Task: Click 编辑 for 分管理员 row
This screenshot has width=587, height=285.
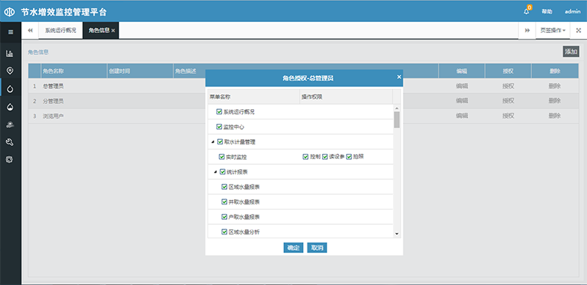Action: 462,100
